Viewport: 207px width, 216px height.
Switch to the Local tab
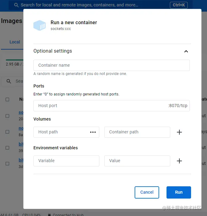click(15, 42)
